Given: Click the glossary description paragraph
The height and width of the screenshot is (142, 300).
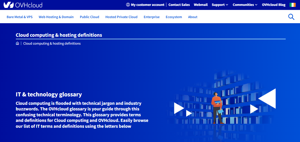Looking at the screenshot, I should point(82,115).
